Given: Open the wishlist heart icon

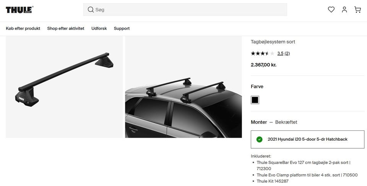Looking at the screenshot, I should pos(331,10).
